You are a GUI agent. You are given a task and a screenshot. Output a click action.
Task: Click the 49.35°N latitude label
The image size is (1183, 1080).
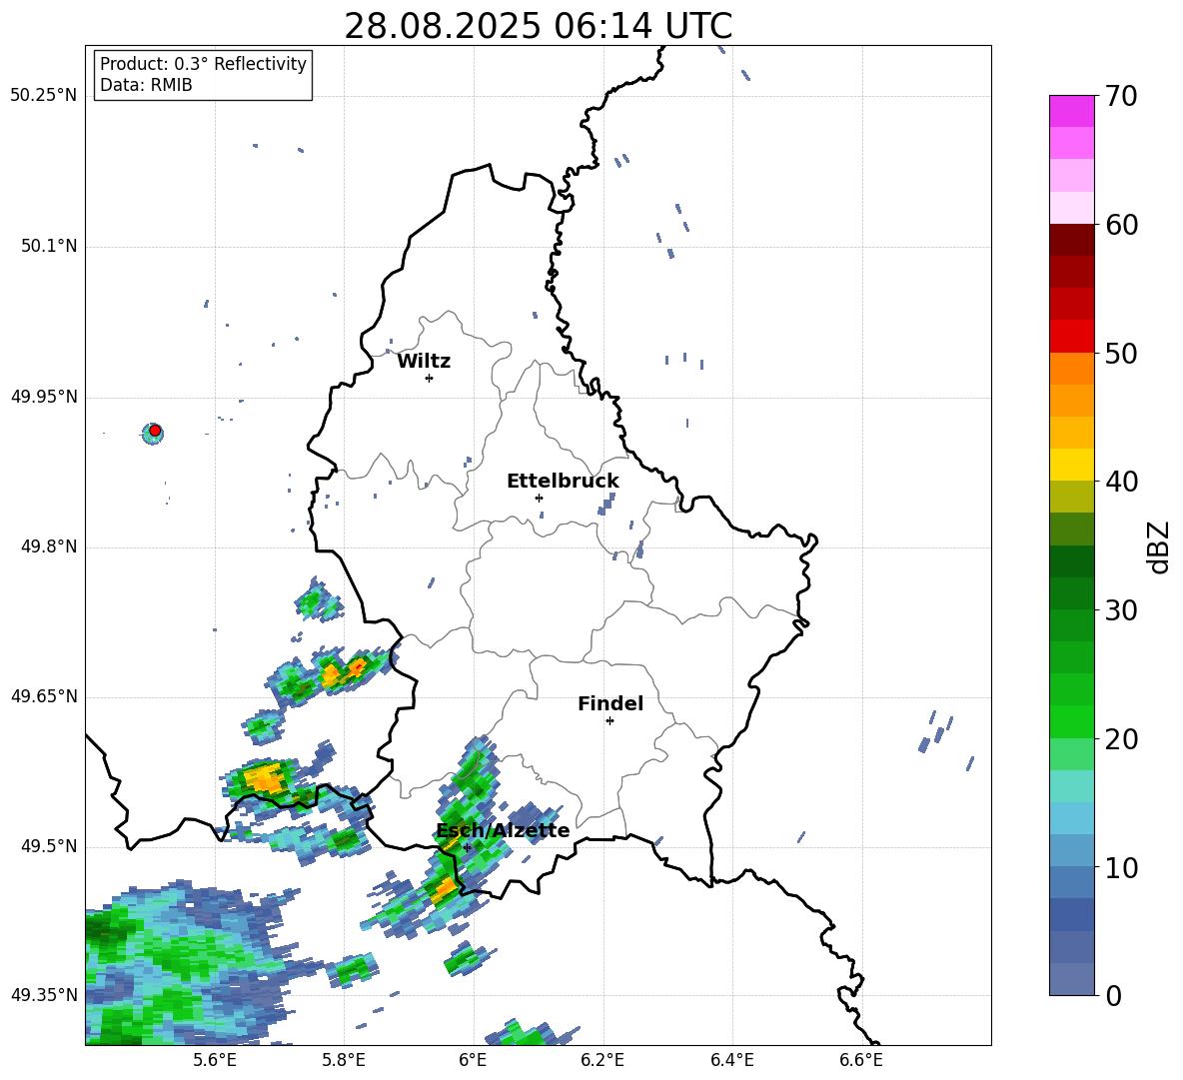pos(44,995)
